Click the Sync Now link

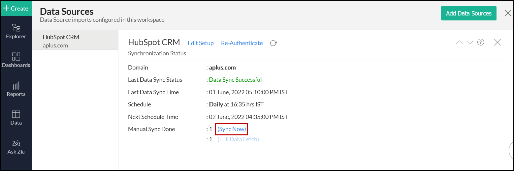point(232,129)
